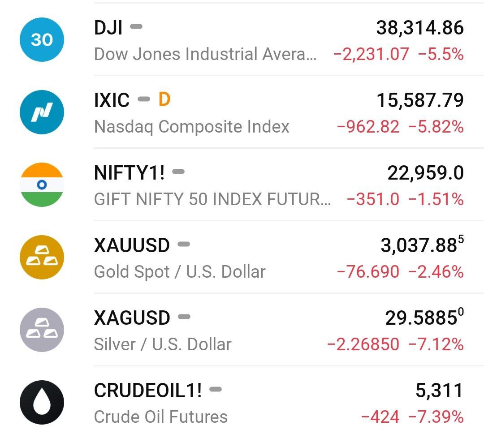
Task: Click the Dow Jones price 38,314.86
Action: point(420,28)
